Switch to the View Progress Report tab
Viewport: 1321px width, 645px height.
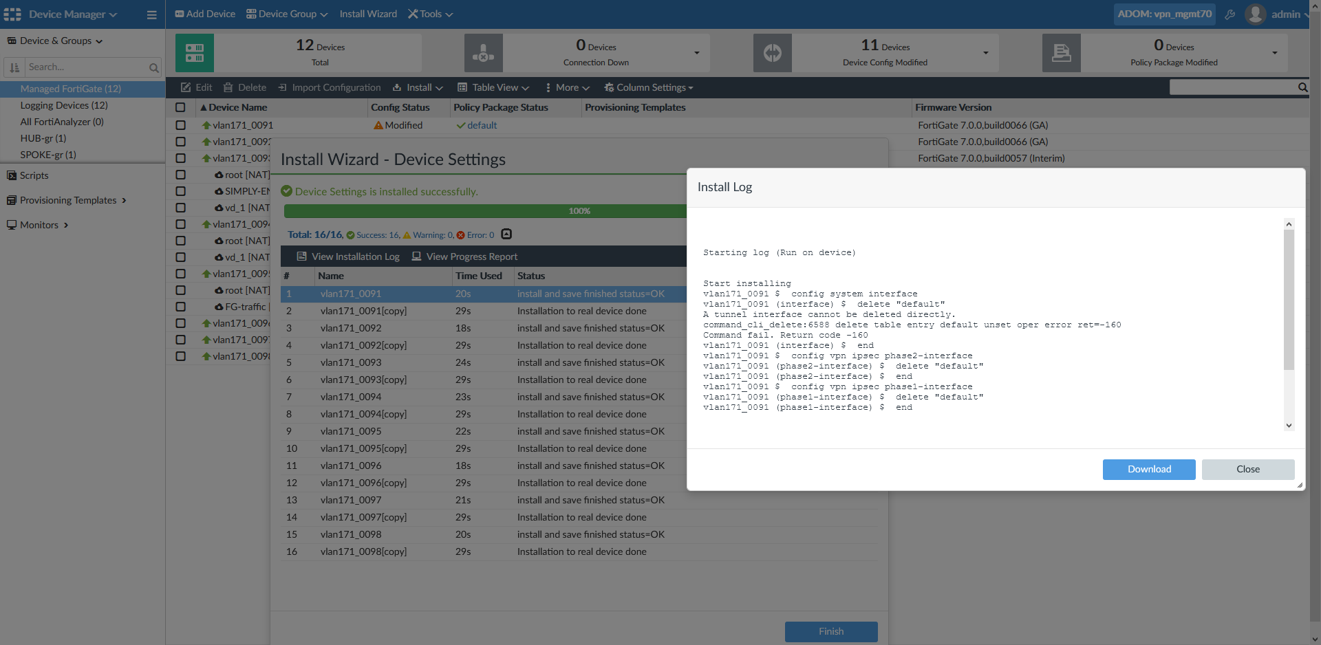click(x=464, y=256)
